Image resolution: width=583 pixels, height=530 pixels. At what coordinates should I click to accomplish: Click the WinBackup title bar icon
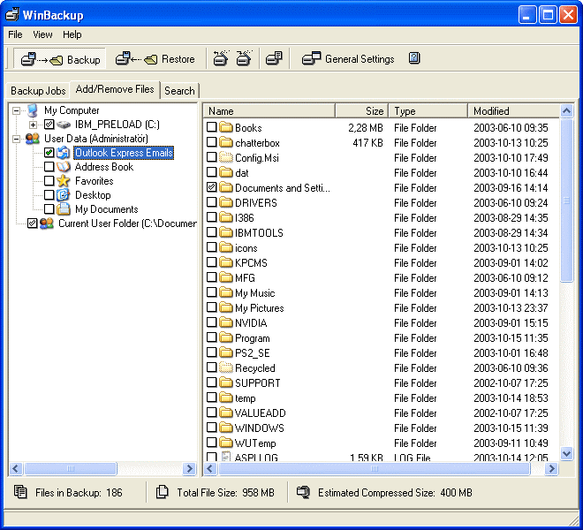point(12,14)
